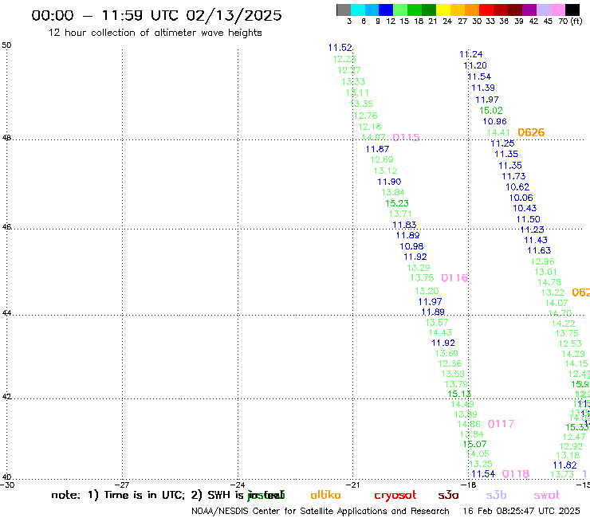Click the wave height value 11.82
The width and height of the screenshot is (590, 518).
(x=565, y=465)
